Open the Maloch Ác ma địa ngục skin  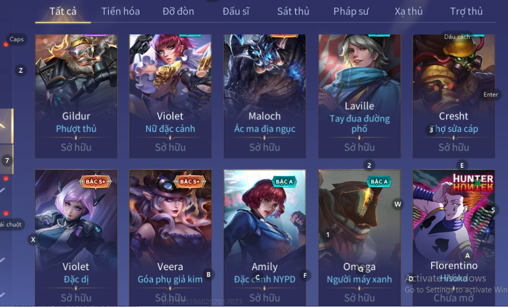(x=265, y=96)
